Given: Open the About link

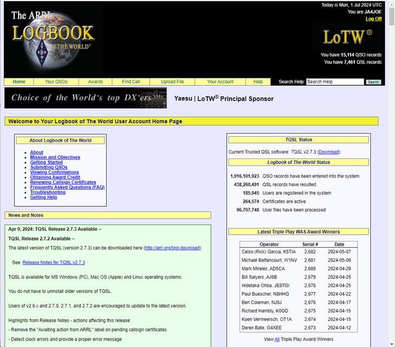Looking at the screenshot, I should click(37, 152).
